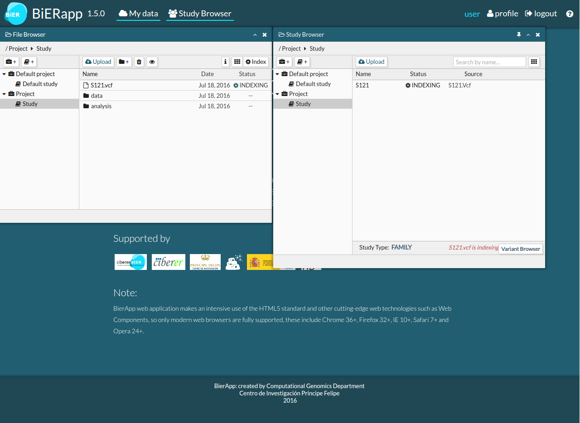Pin the Study Browser window
The height and width of the screenshot is (423, 580).
[519, 35]
